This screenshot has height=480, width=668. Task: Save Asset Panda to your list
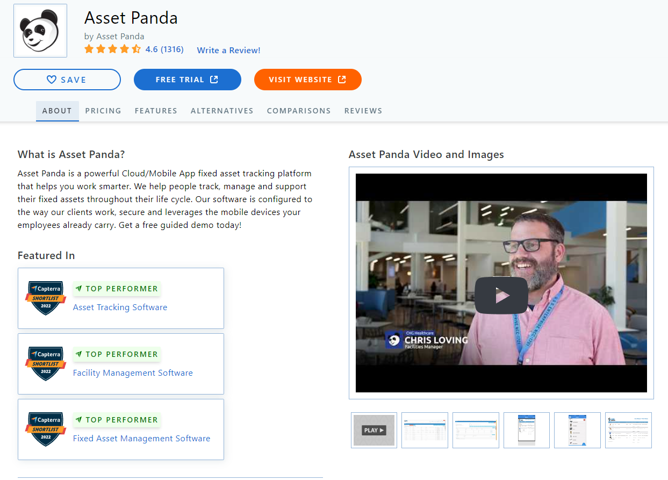(x=67, y=80)
